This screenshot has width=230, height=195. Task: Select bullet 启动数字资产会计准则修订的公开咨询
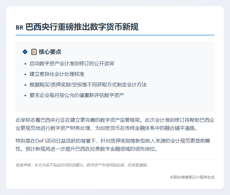(71, 64)
